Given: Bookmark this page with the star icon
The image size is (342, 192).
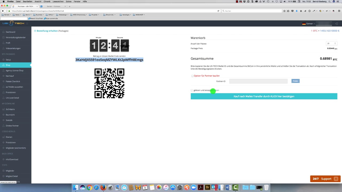Looking at the screenshot, I should tap(284, 11).
